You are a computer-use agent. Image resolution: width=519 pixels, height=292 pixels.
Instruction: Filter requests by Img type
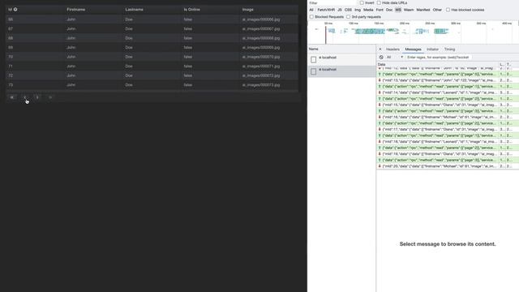pos(358,10)
